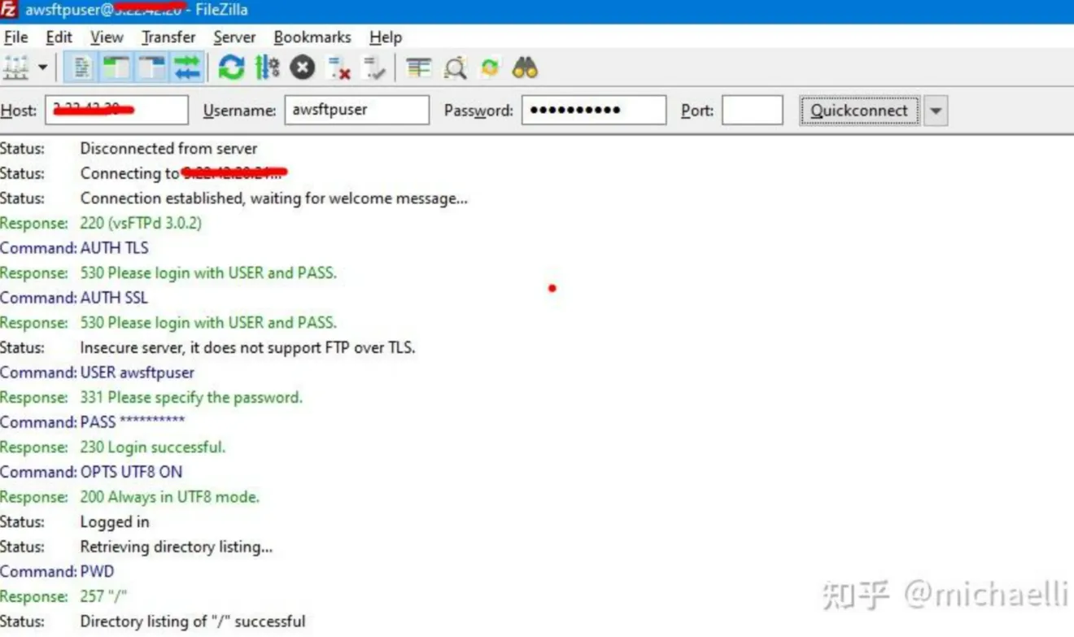This screenshot has width=1074, height=637.
Task: Expand the Quickconnect history dropdown
Action: (x=936, y=110)
